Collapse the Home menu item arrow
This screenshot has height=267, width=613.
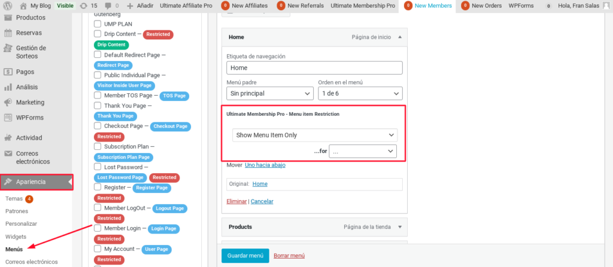point(399,37)
